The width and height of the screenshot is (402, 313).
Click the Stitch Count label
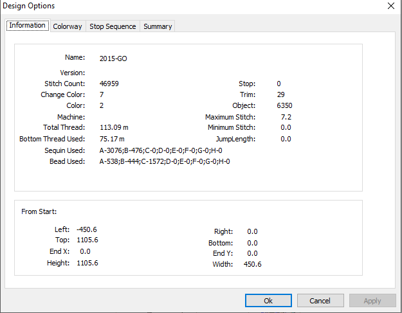[64, 84]
